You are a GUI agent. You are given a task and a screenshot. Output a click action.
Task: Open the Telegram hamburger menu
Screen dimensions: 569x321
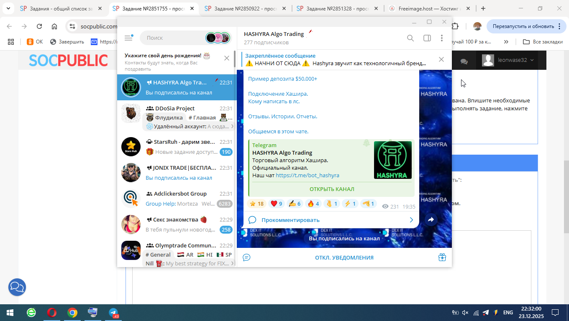[128, 38]
